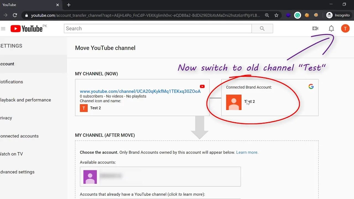
Task: Open the create video camera icon
Action: pos(315,28)
